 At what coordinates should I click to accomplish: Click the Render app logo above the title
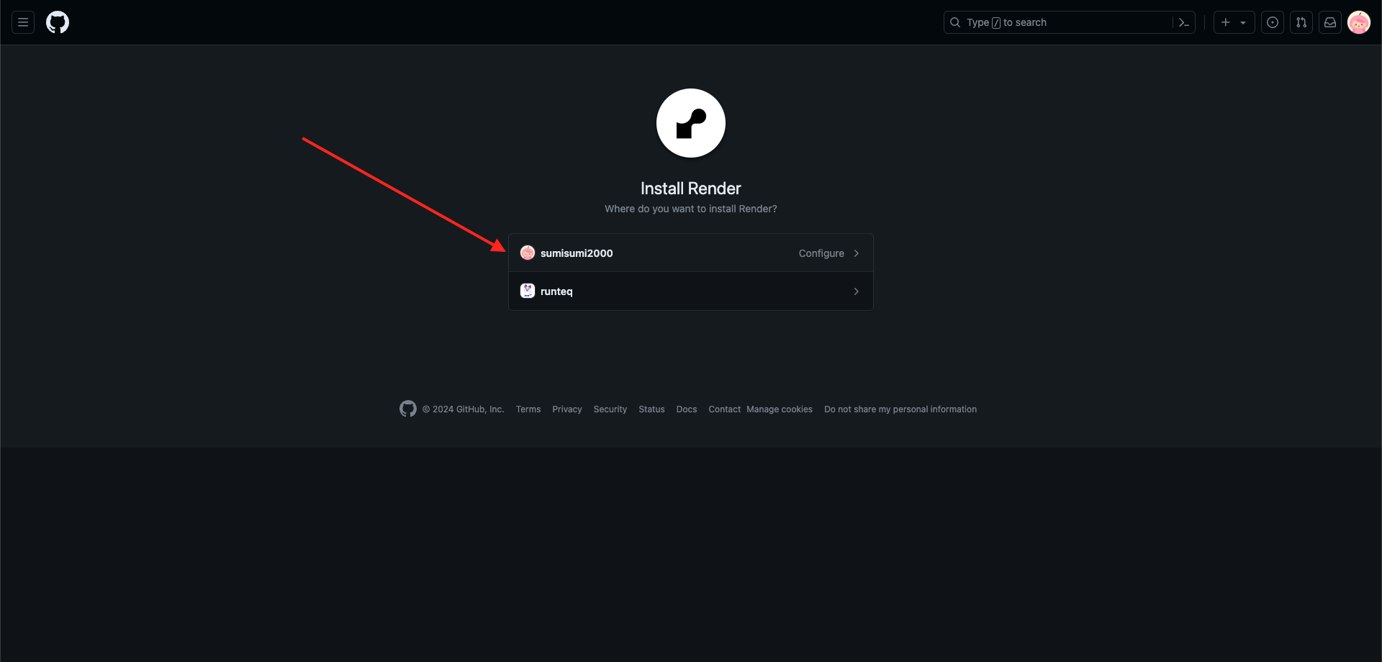point(690,122)
